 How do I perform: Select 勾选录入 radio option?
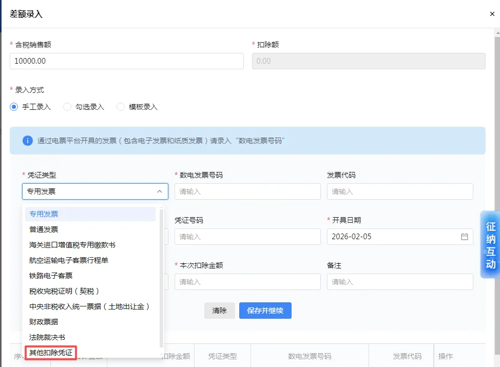tap(84, 107)
